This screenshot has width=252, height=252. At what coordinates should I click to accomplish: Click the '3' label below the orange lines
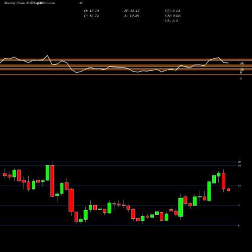click(241, 79)
